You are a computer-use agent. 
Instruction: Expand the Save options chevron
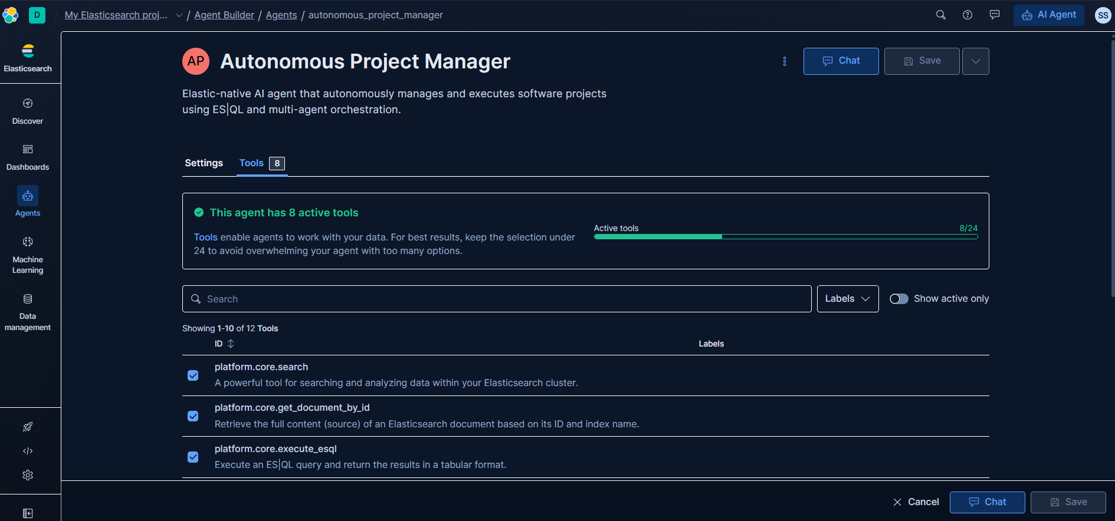click(x=976, y=61)
